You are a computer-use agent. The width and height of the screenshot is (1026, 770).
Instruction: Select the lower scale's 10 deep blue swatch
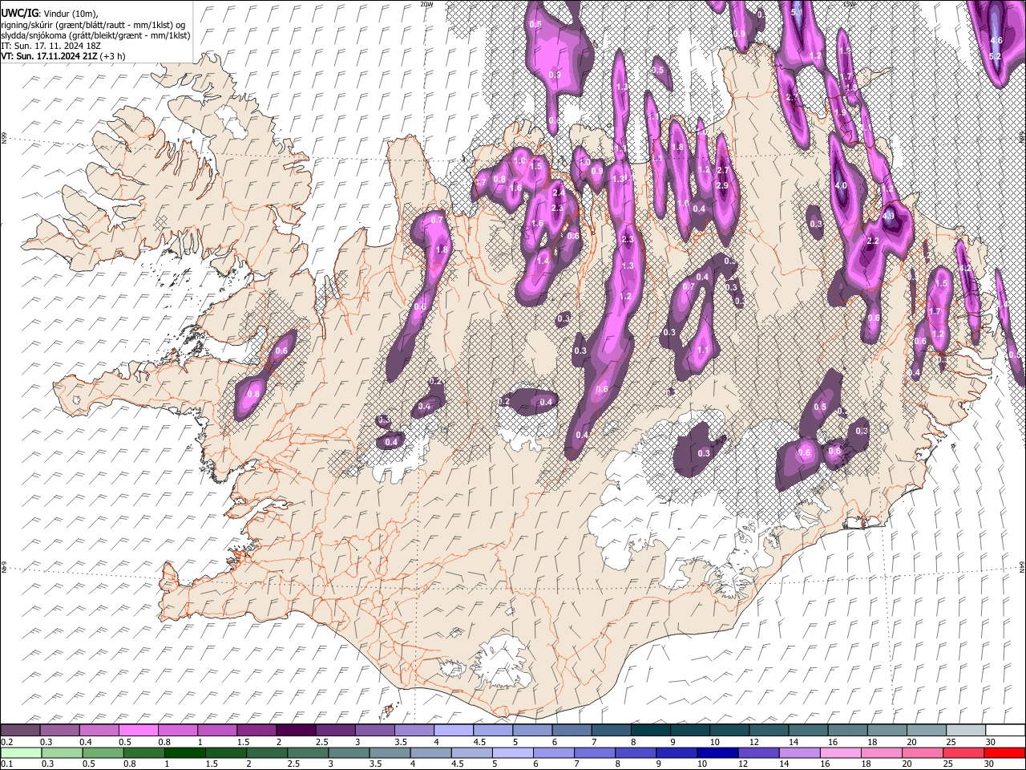[x=718, y=752]
